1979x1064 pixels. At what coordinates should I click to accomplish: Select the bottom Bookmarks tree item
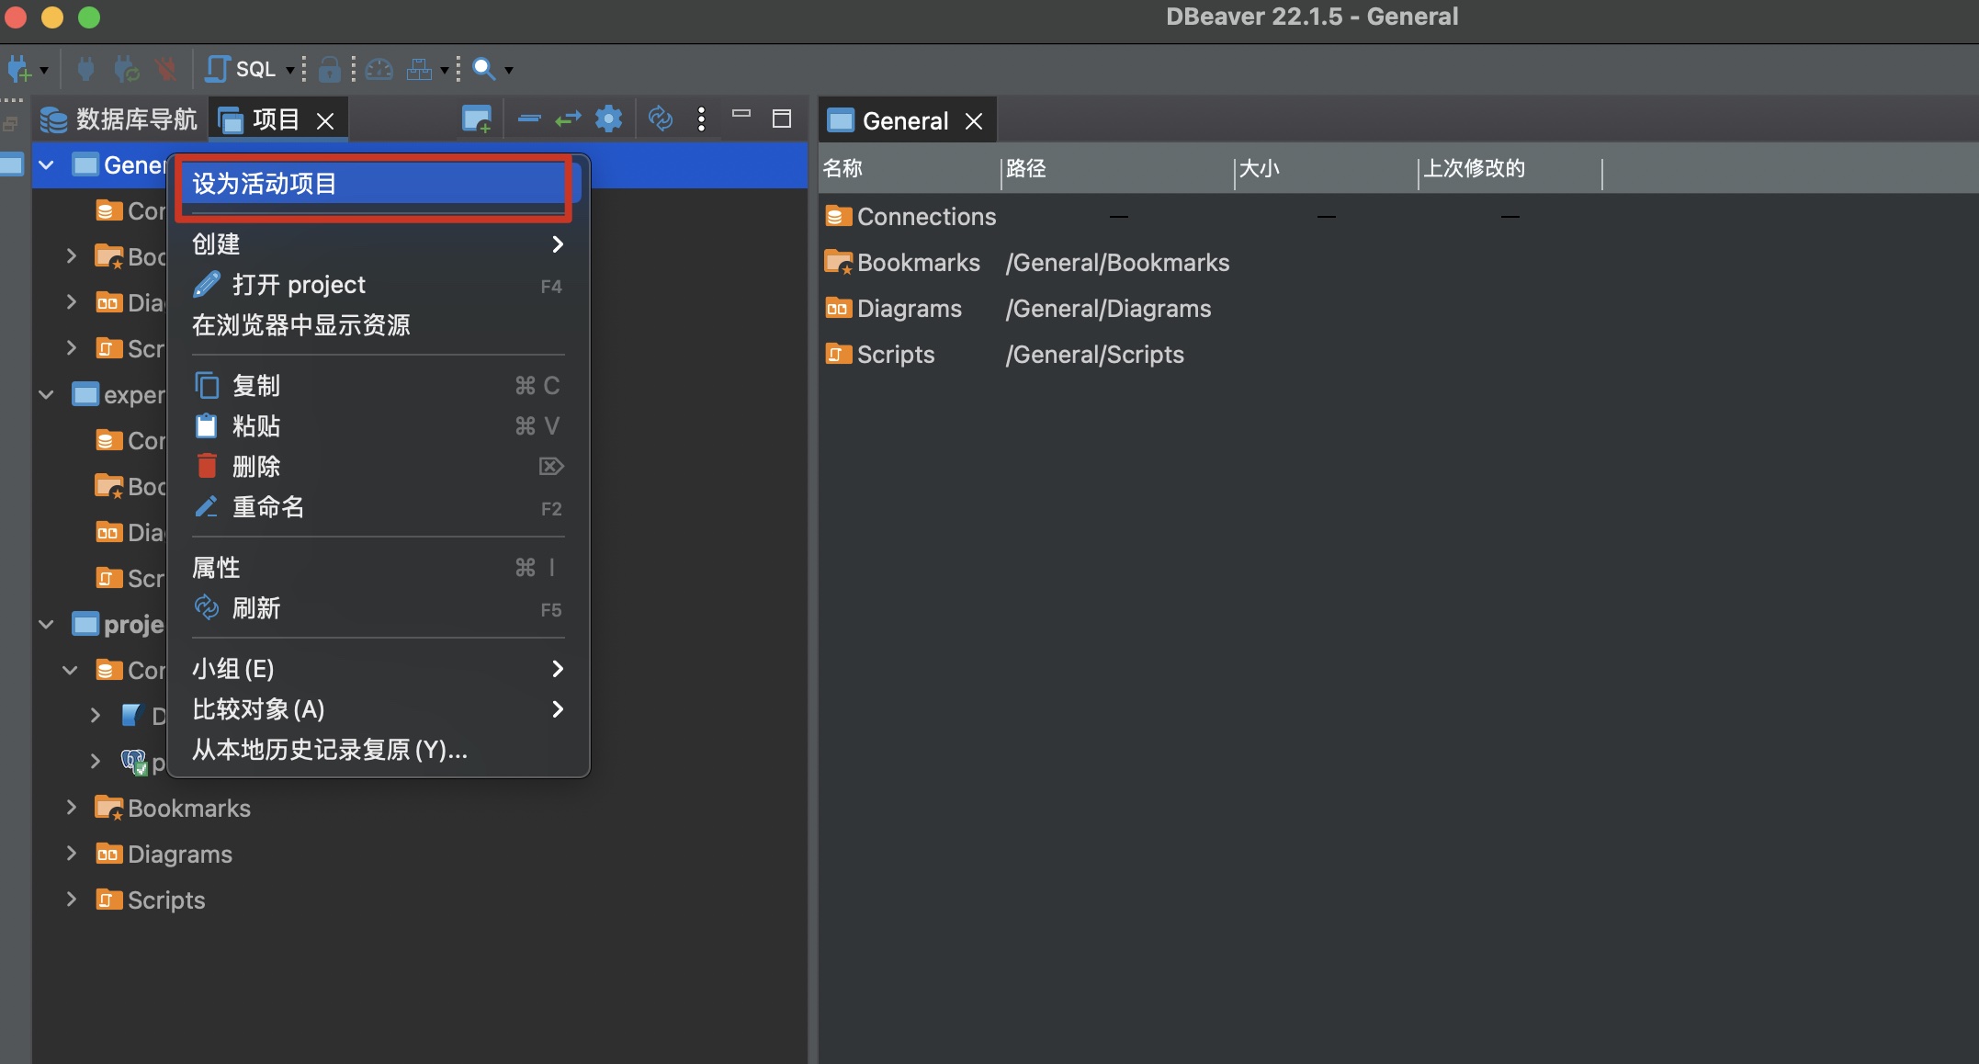click(174, 809)
